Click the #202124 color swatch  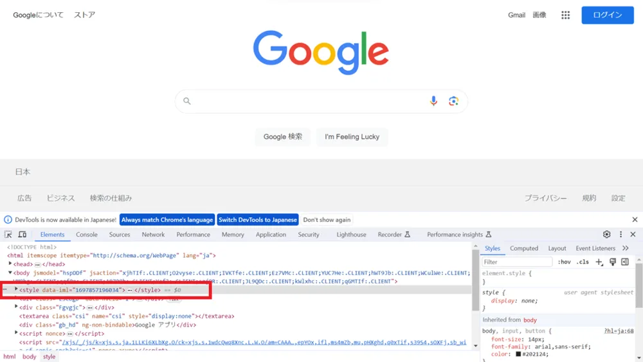pos(518,354)
